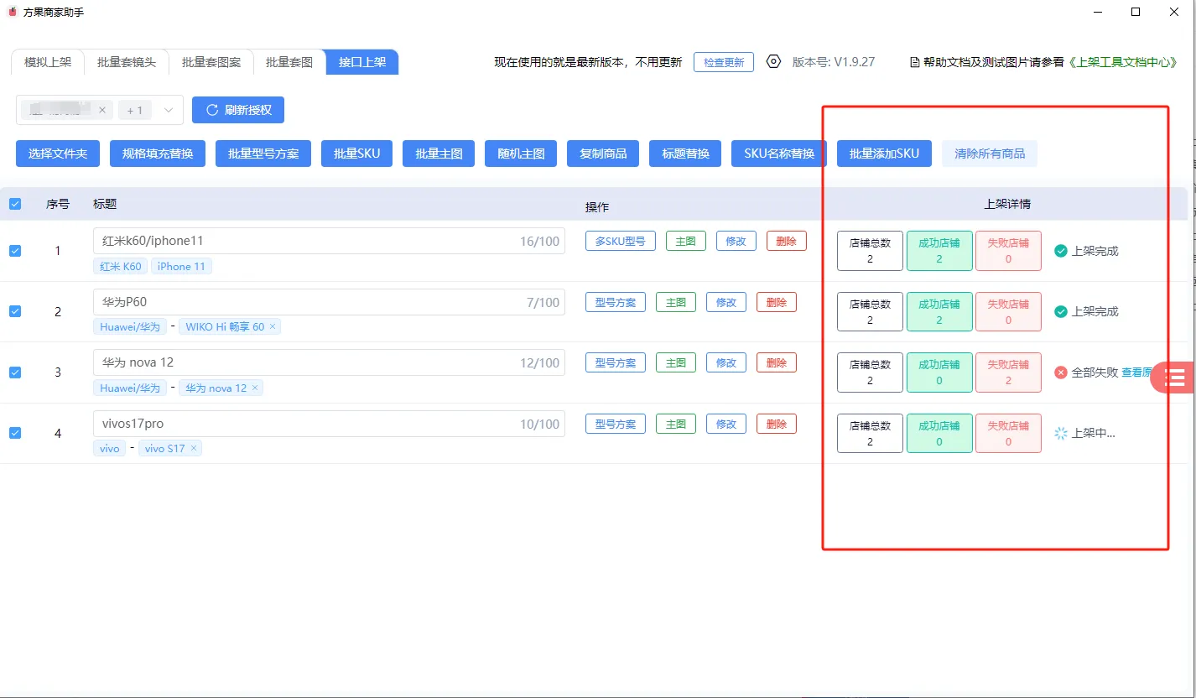Switch to the 模拟上架 tab
Screen dimensions: 1196x698
(48, 62)
